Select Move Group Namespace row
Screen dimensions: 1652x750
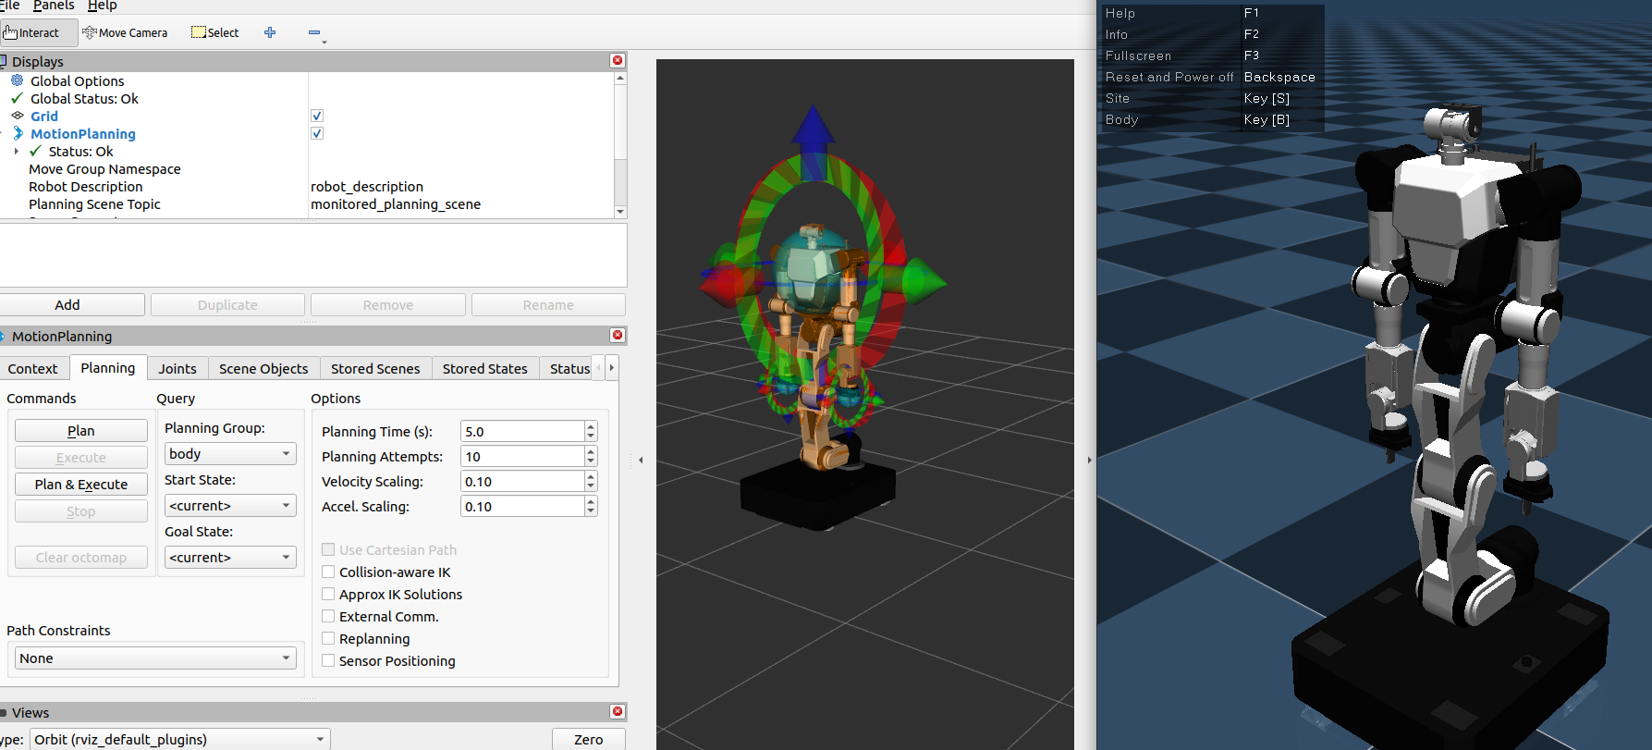[104, 169]
